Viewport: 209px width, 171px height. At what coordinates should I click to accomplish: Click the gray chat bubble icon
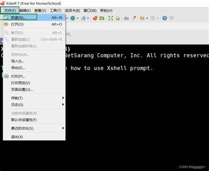tap(172, 18)
